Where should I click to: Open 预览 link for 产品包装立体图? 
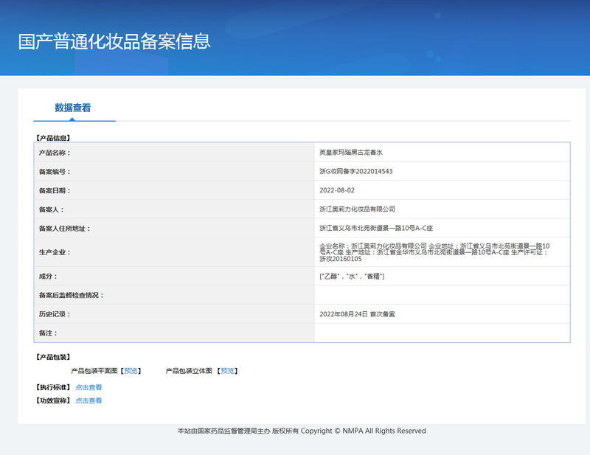coord(228,371)
